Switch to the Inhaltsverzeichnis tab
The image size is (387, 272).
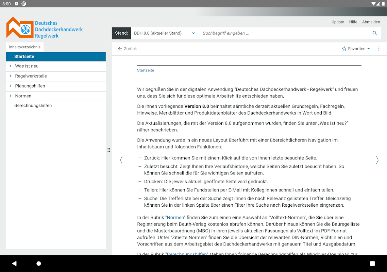click(x=25, y=47)
